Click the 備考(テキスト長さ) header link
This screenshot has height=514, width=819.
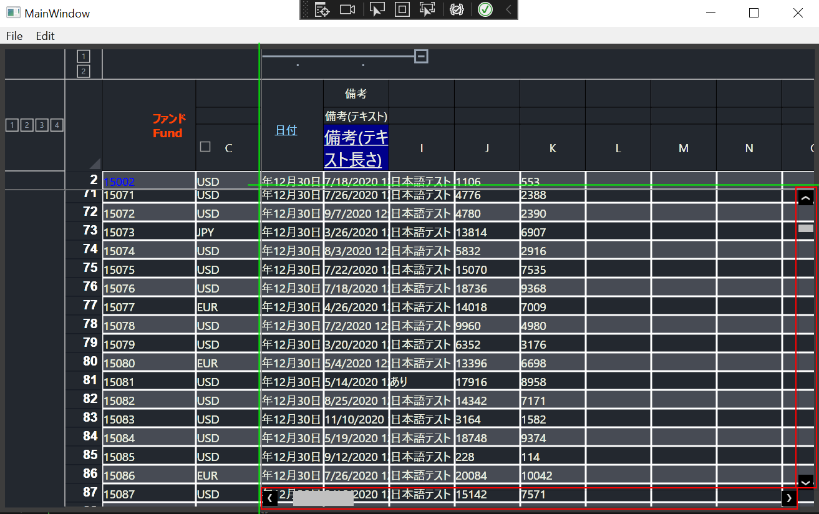[x=356, y=148]
